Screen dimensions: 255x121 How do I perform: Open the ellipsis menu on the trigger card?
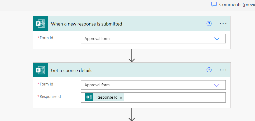pyautogui.click(x=223, y=24)
